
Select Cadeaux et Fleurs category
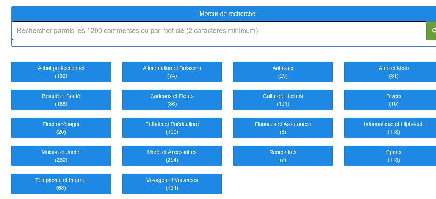click(172, 100)
